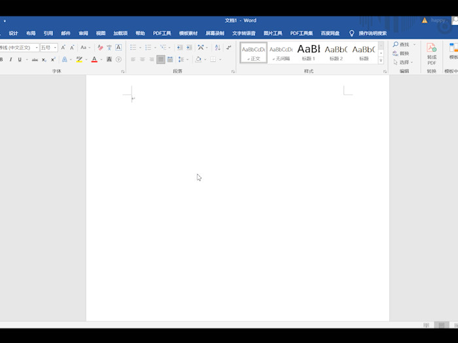Apply 标题 2 heading style
Image resolution: width=458 pixels, height=343 pixels.
(336, 53)
